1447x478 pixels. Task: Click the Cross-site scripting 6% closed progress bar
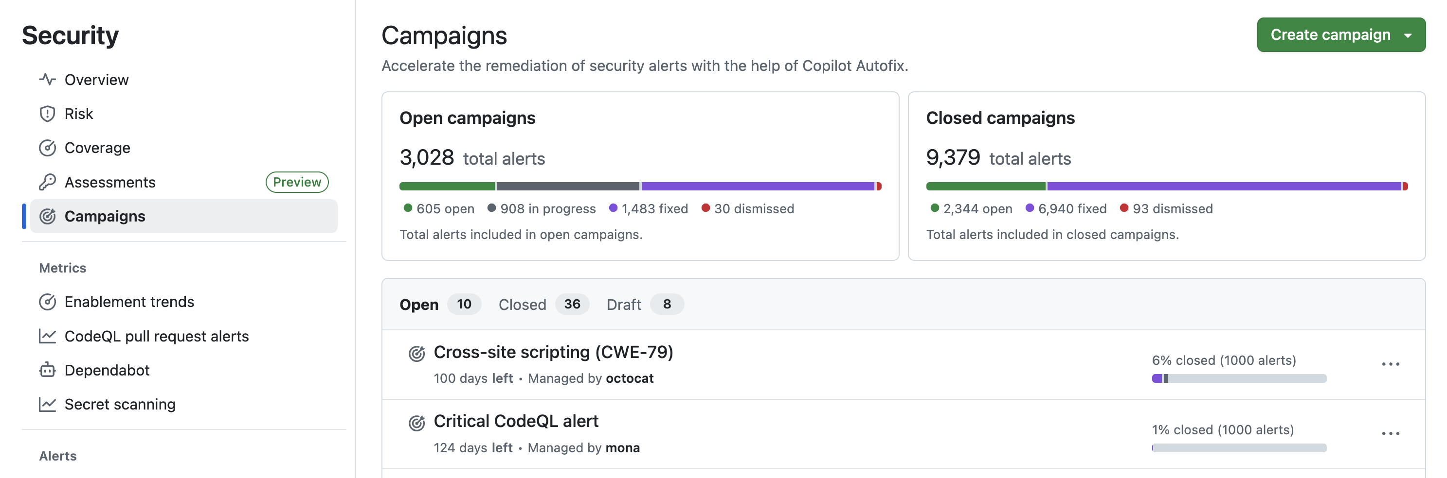click(x=1239, y=379)
